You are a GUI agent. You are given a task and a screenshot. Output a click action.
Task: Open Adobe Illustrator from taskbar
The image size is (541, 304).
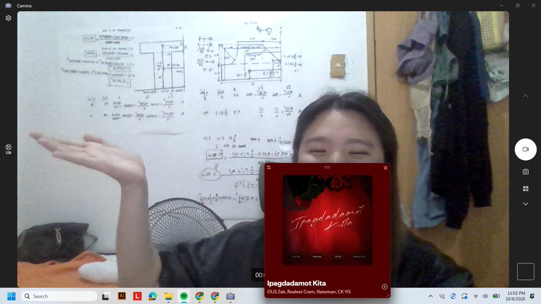(x=121, y=296)
